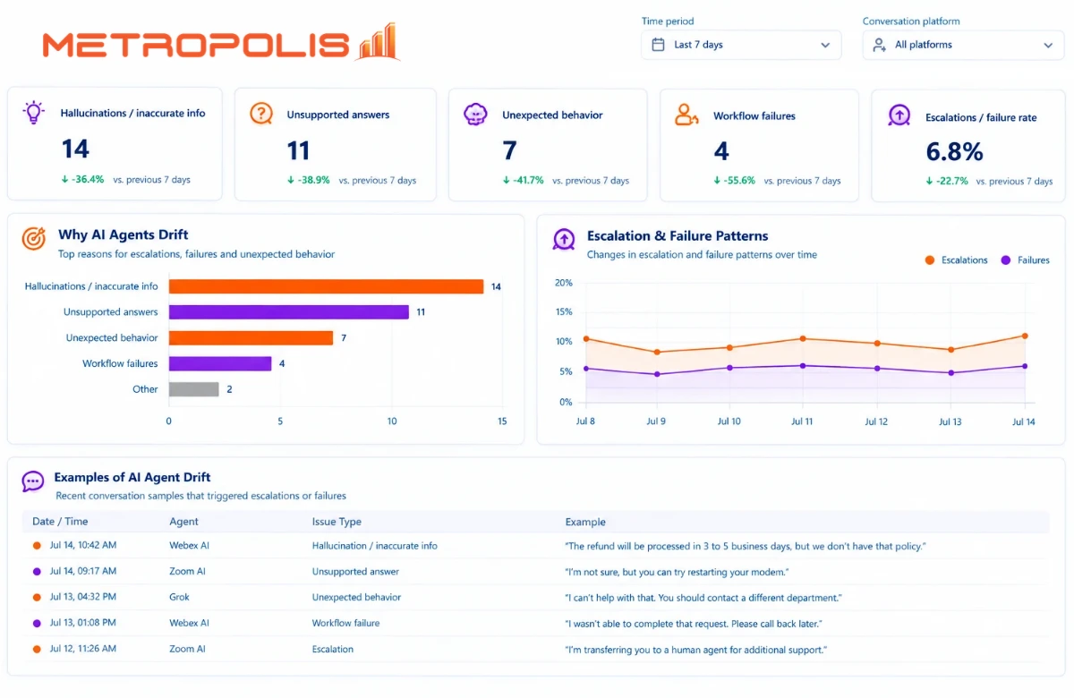Open the Time period dropdown
The height and width of the screenshot is (698, 1074).
pos(741,45)
